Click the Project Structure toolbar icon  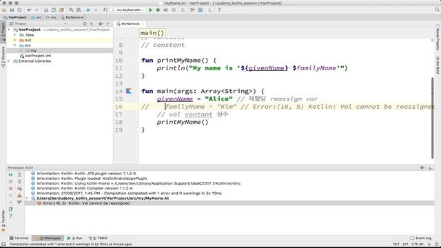(x=201, y=10)
